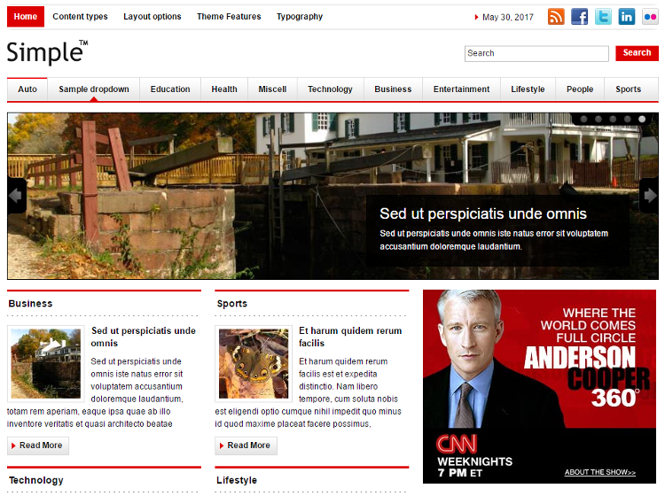Open the LinkedIn social icon
Viewport: 665px width, 496px height.
(x=626, y=17)
